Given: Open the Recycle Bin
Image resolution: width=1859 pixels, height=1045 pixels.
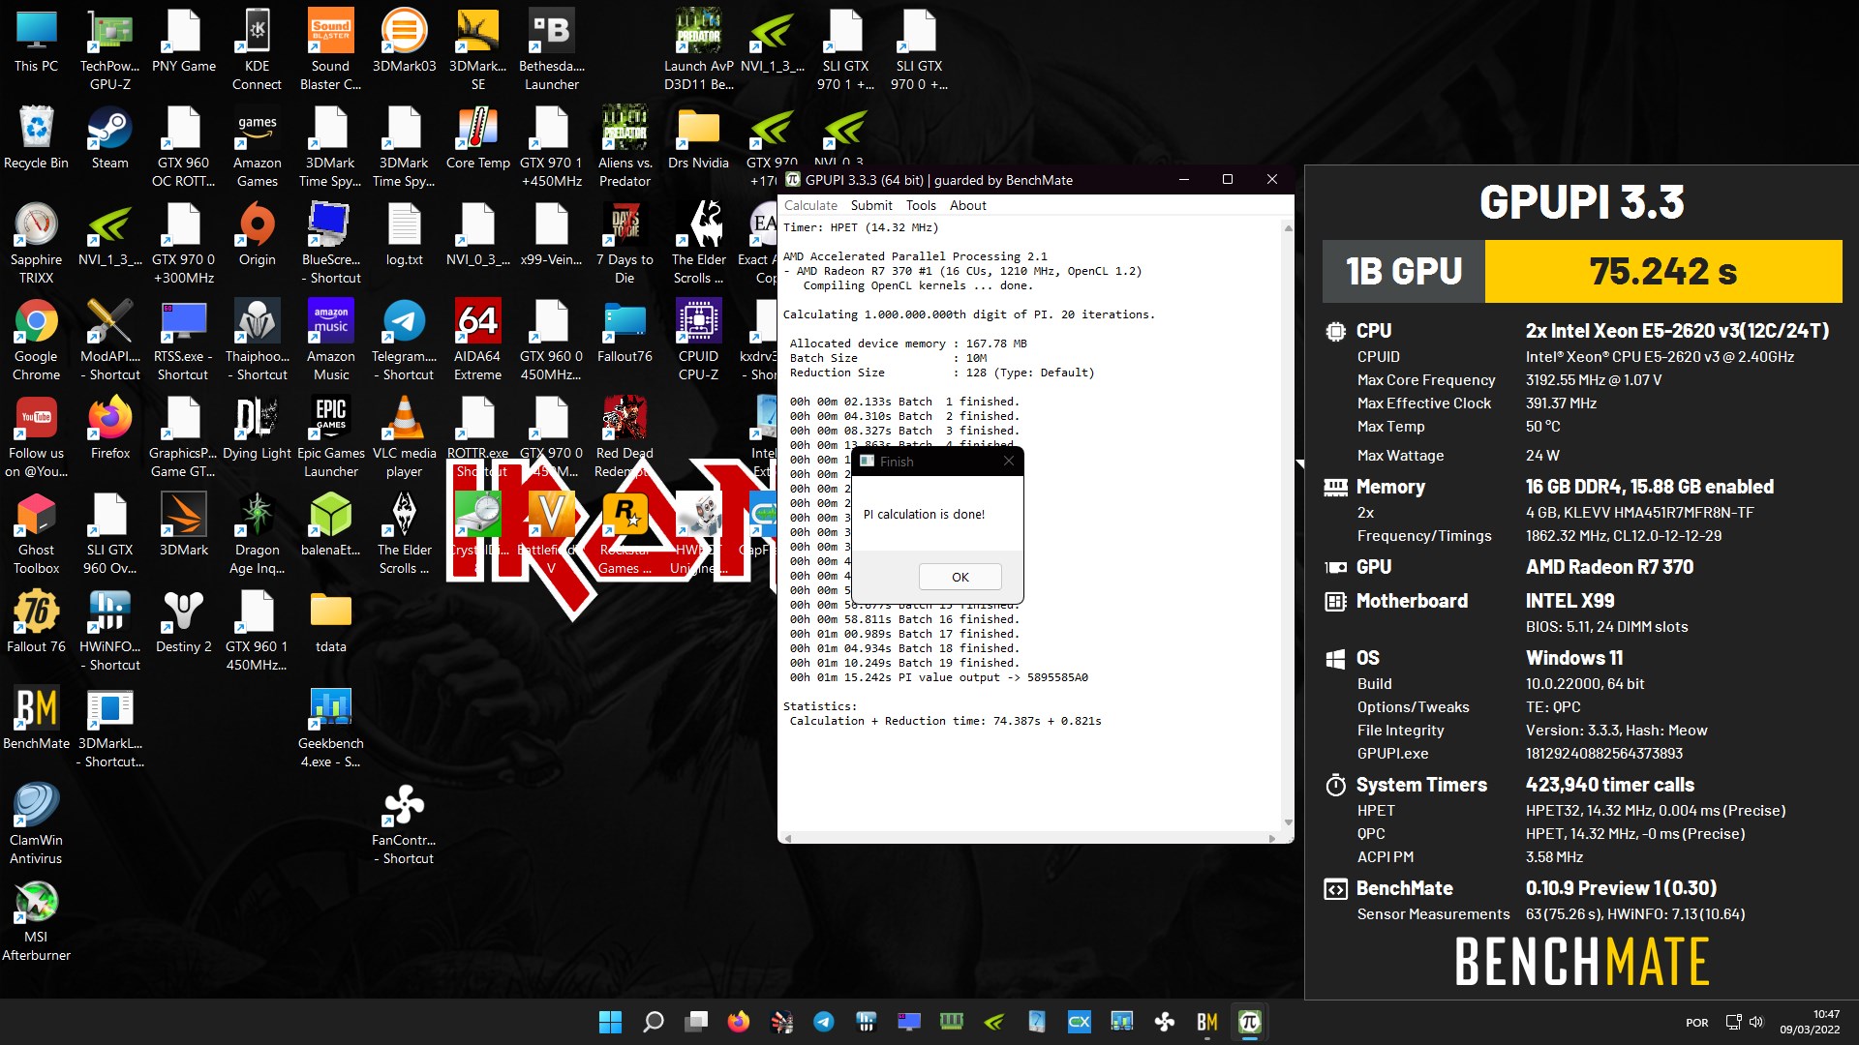Looking at the screenshot, I should pos(36,139).
